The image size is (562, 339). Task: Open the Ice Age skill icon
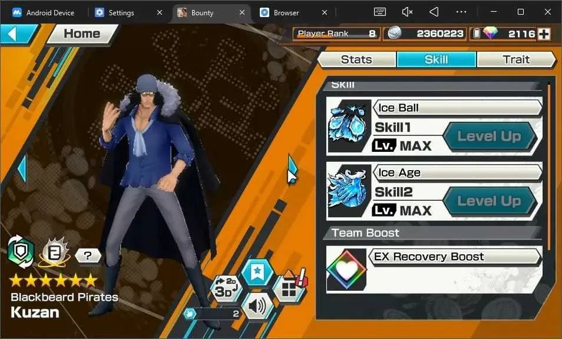pyautogui.click(x=348, y=191)
